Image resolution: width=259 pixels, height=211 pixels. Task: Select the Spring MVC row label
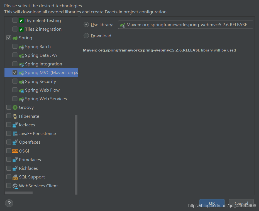(x=52, y=73)
